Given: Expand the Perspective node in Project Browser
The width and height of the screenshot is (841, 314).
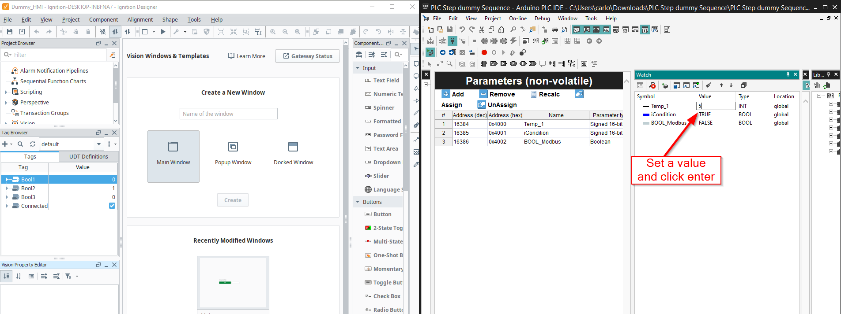Looking at the screenshot, I should [6, 103].
